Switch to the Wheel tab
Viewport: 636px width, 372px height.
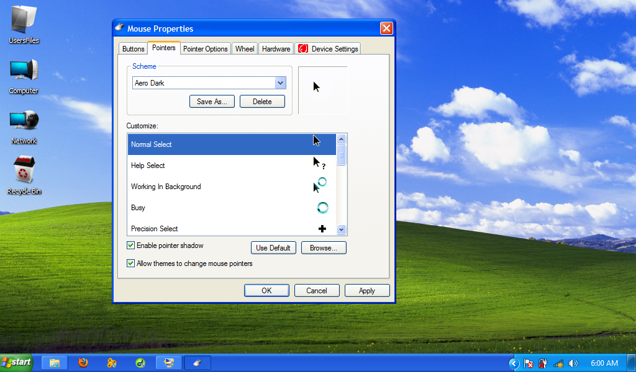point(245,48)
